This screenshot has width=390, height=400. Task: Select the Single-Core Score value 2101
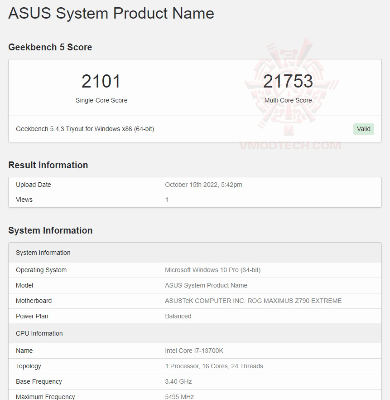click(101, 81)
